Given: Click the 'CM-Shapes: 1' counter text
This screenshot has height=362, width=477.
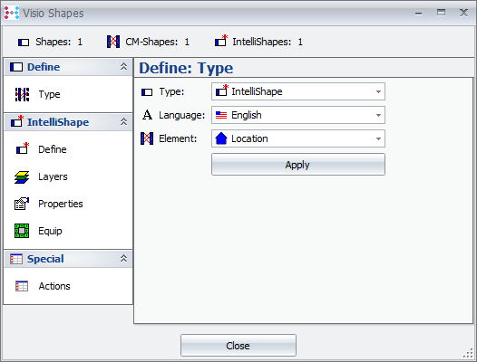Looking at the screenshot, I should coord(157,42).
